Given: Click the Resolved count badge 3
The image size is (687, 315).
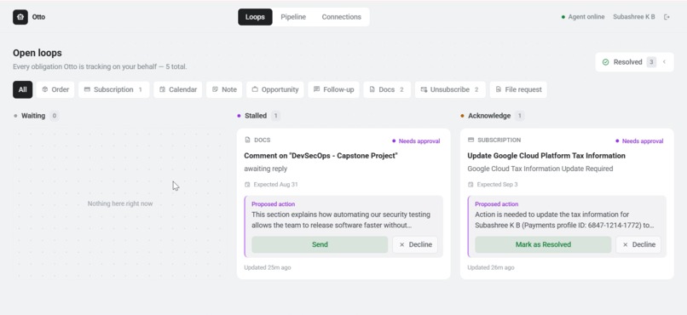Looking at the screenshot, I should pyautogui.click(x=651, y=62).
